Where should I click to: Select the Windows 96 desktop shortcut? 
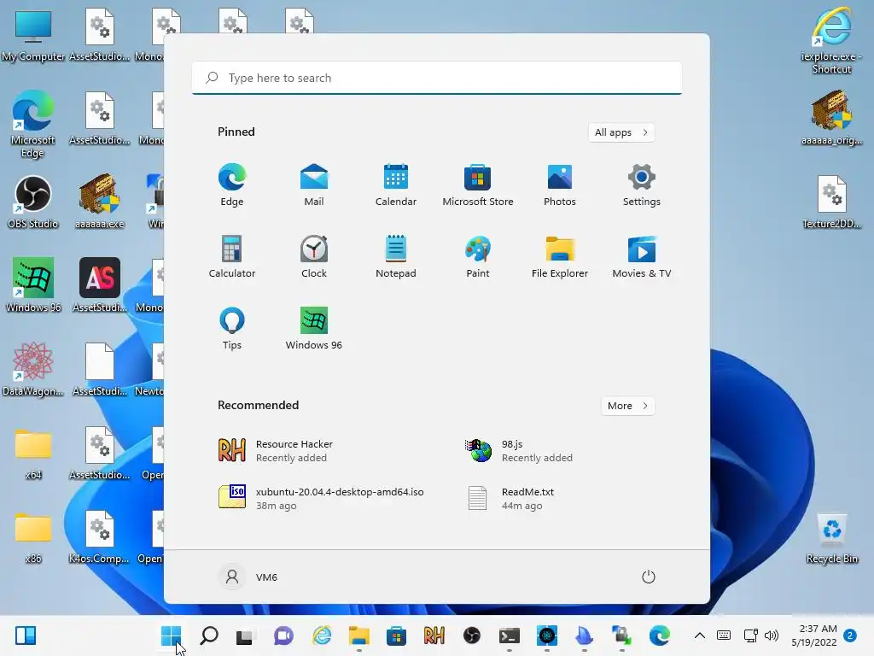point(33,285)
